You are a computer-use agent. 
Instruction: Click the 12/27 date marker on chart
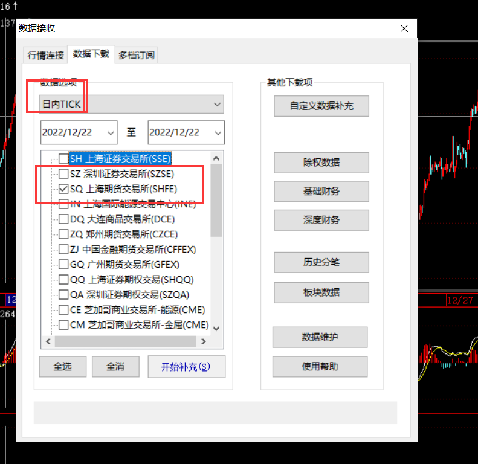pos(460,300)
